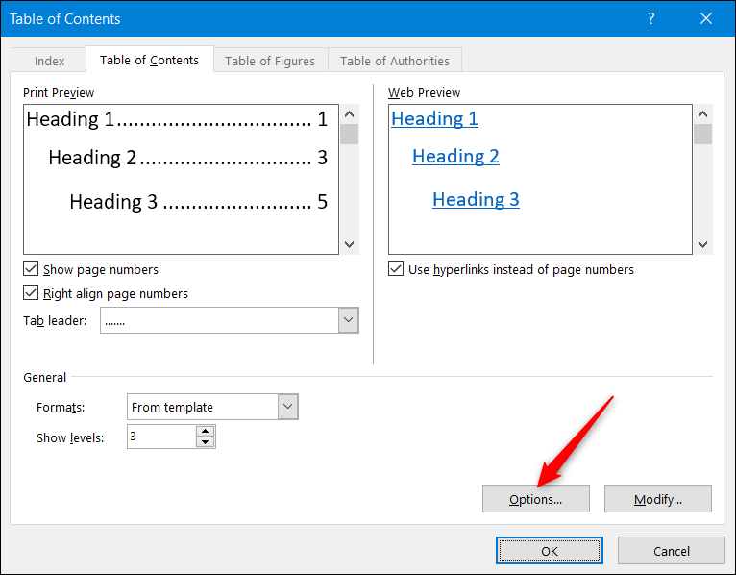This screenshot has width=736, height=575.
Task: Open the Table of Figures tab
Action: click(x=270, y=61)
